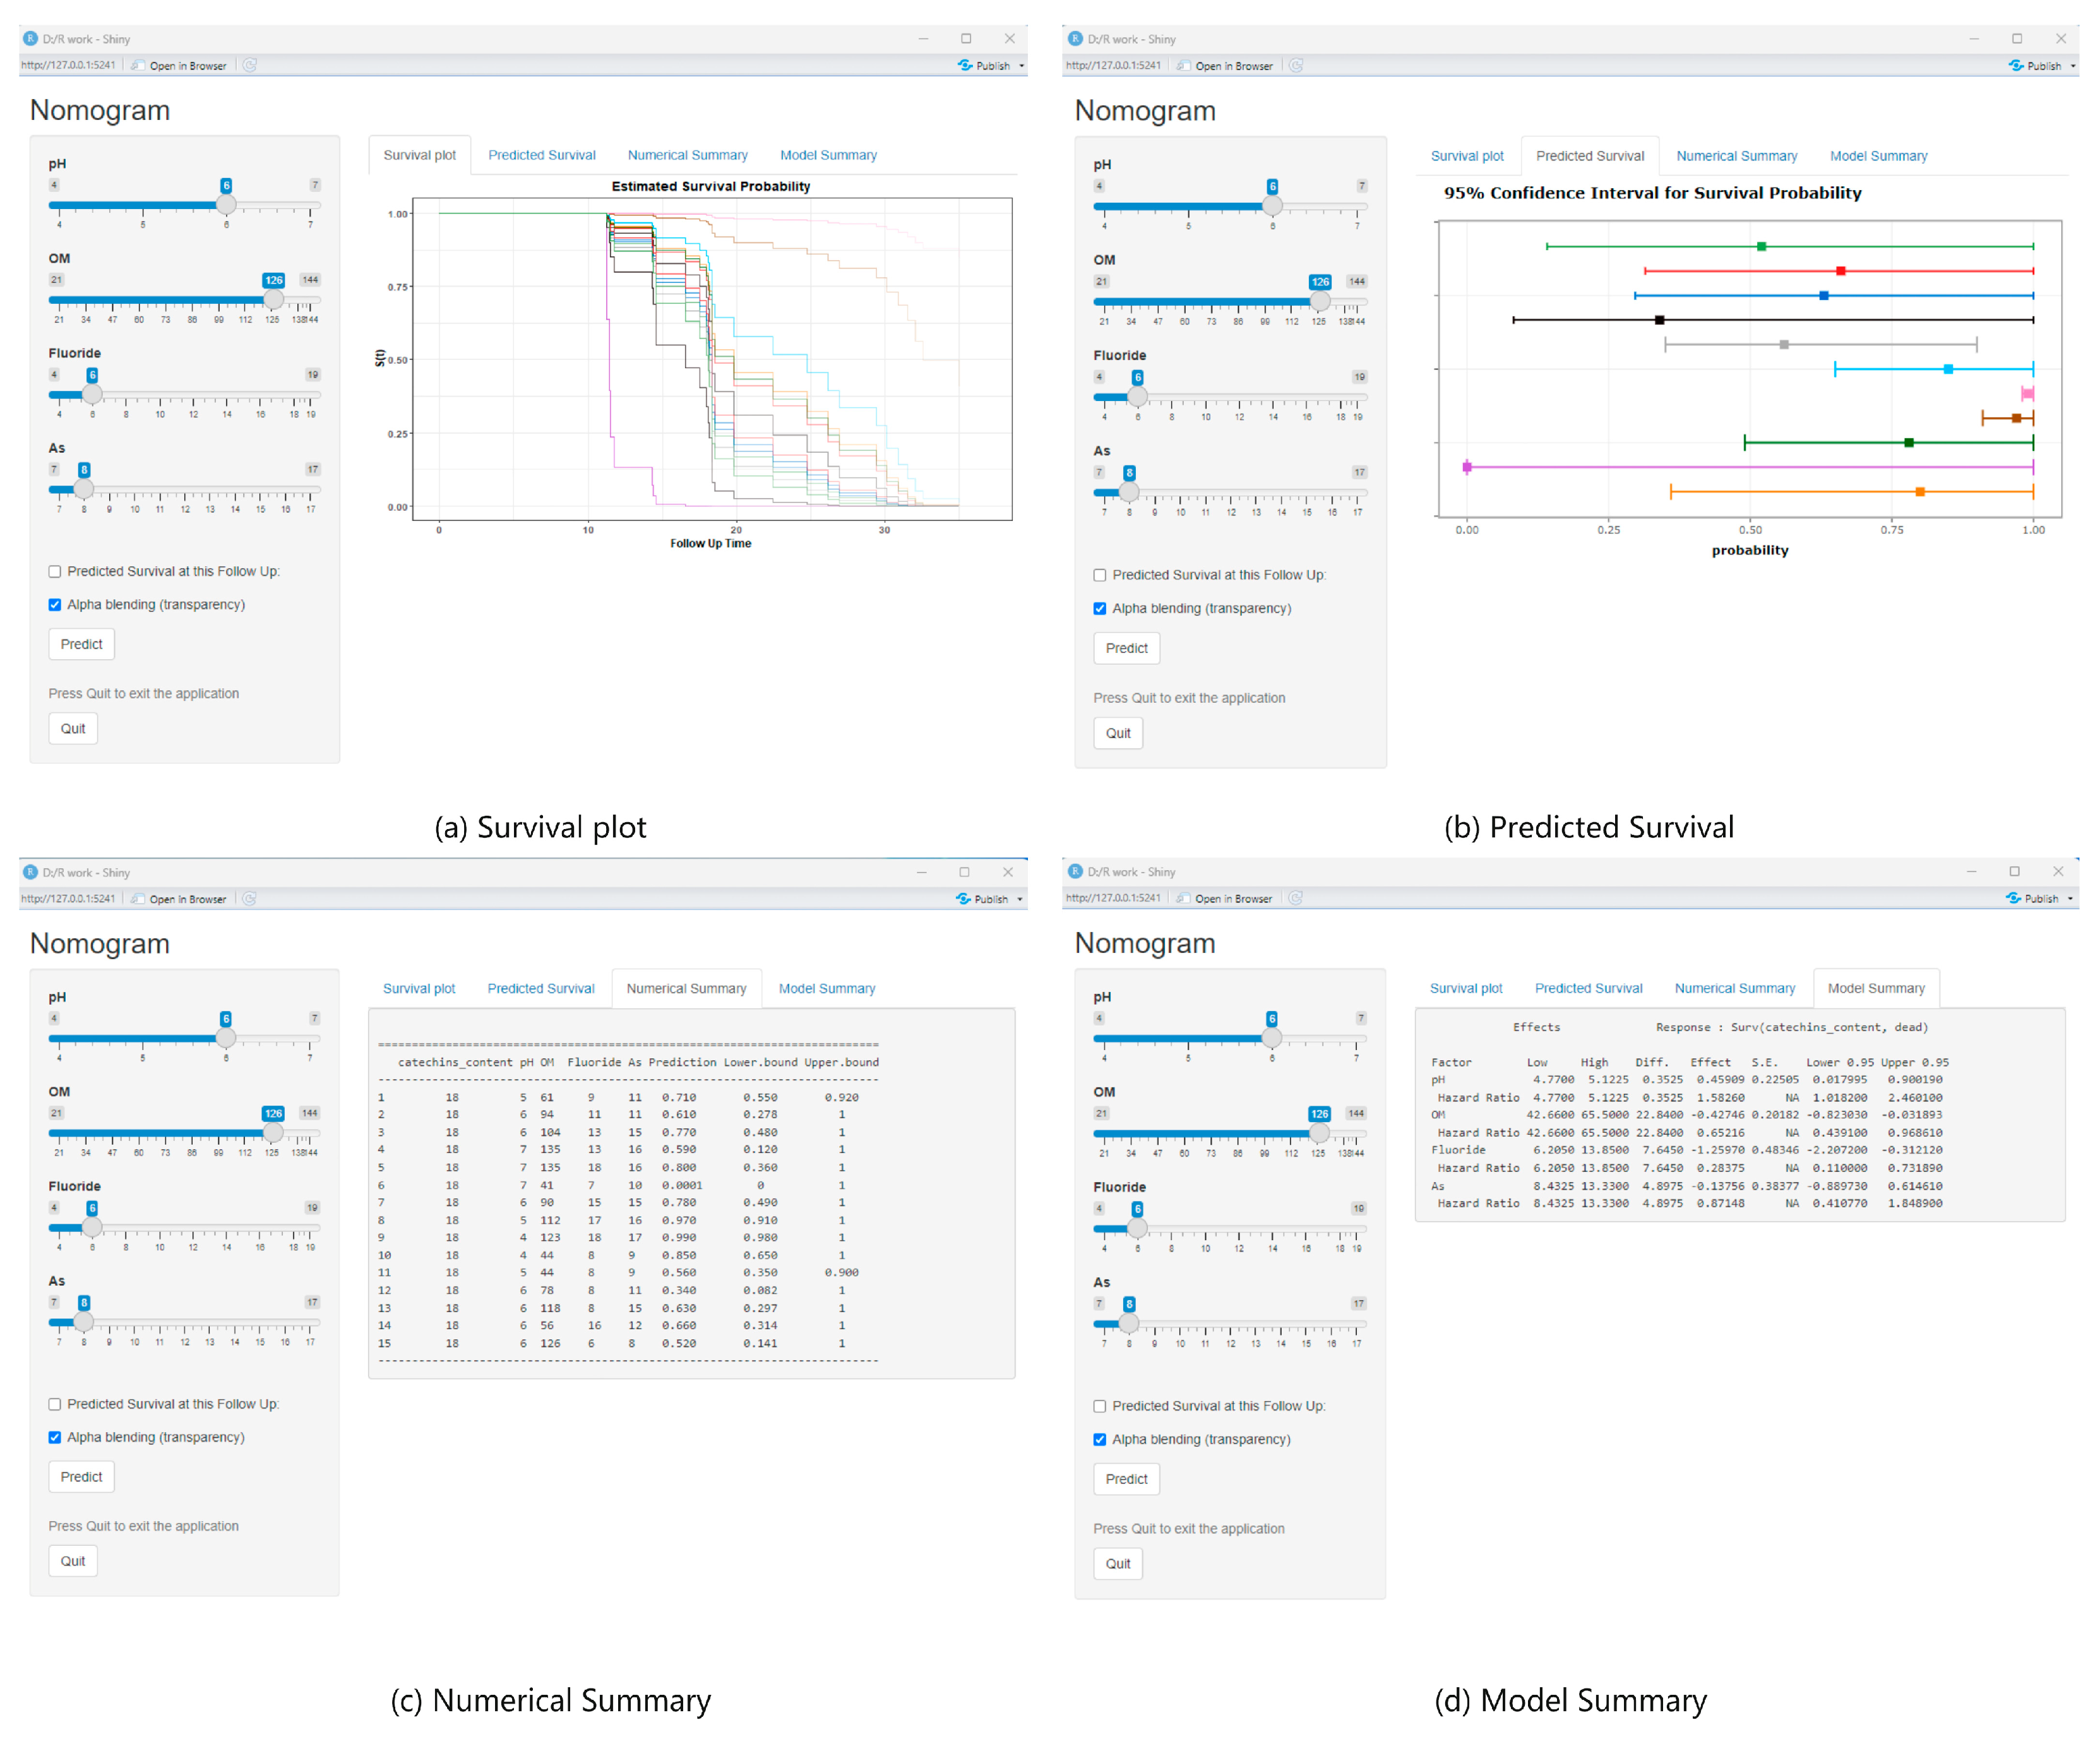This screenshot has height=1739, width=2100.
Task: Expand the Publish dropdown arrow in panel (a)
Action: [1021, 66]
